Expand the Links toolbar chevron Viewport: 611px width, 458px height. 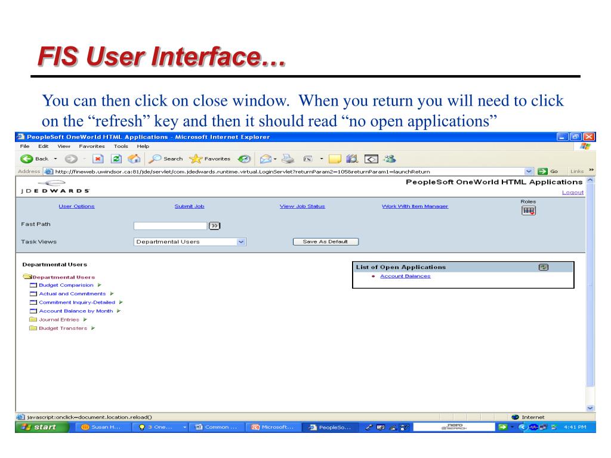click(591, 170)
